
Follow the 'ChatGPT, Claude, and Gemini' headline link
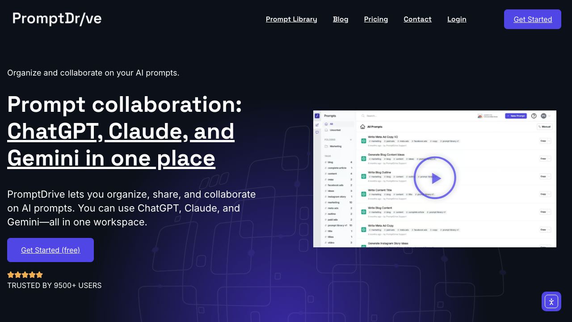click(121, 145)
